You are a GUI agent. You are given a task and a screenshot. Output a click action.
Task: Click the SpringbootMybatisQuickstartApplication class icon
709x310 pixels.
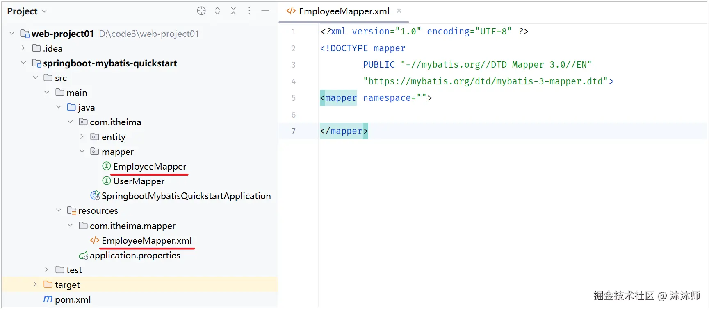95,196
